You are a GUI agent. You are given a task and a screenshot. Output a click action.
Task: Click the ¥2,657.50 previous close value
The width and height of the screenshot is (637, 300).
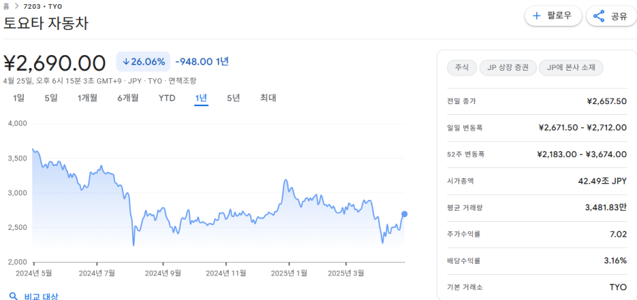(606, 101)
